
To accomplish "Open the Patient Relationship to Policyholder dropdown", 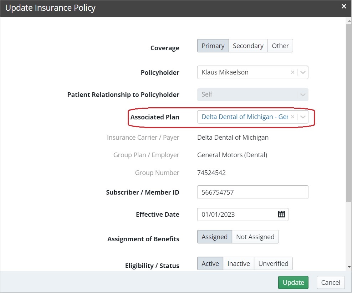I will click(x=303, y=94).
